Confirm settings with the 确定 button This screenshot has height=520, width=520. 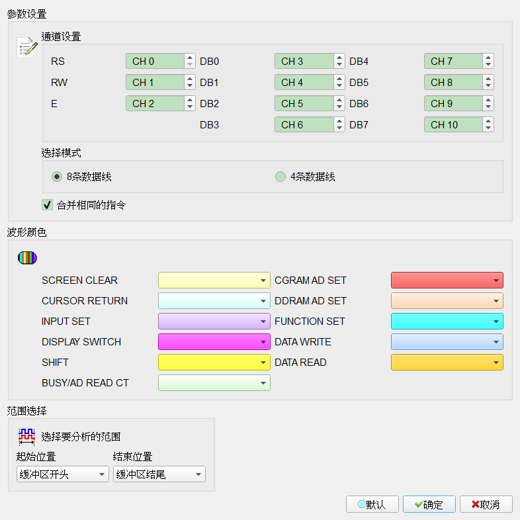[429, 504]
